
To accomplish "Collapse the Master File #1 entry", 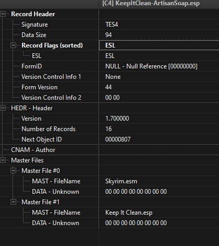I will tap(13, 202).
